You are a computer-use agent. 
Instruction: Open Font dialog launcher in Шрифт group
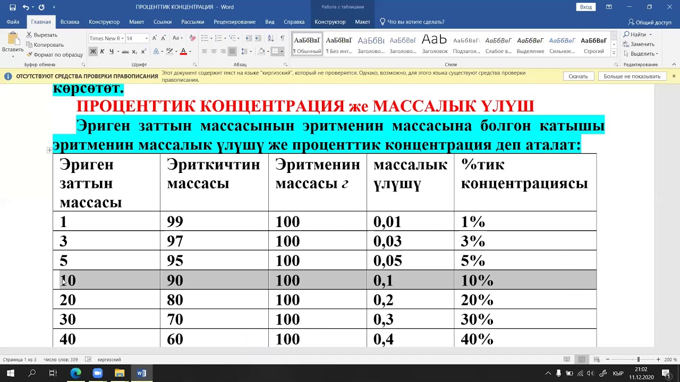(x=194, y=65)
